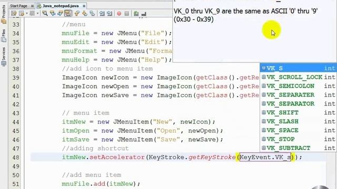Click the "//menu" comment on line 33
The image size is (337, 189).
(74, 25)
